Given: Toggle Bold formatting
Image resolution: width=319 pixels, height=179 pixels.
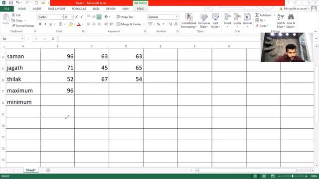Looking at the screenshot, I should [40, 24].
